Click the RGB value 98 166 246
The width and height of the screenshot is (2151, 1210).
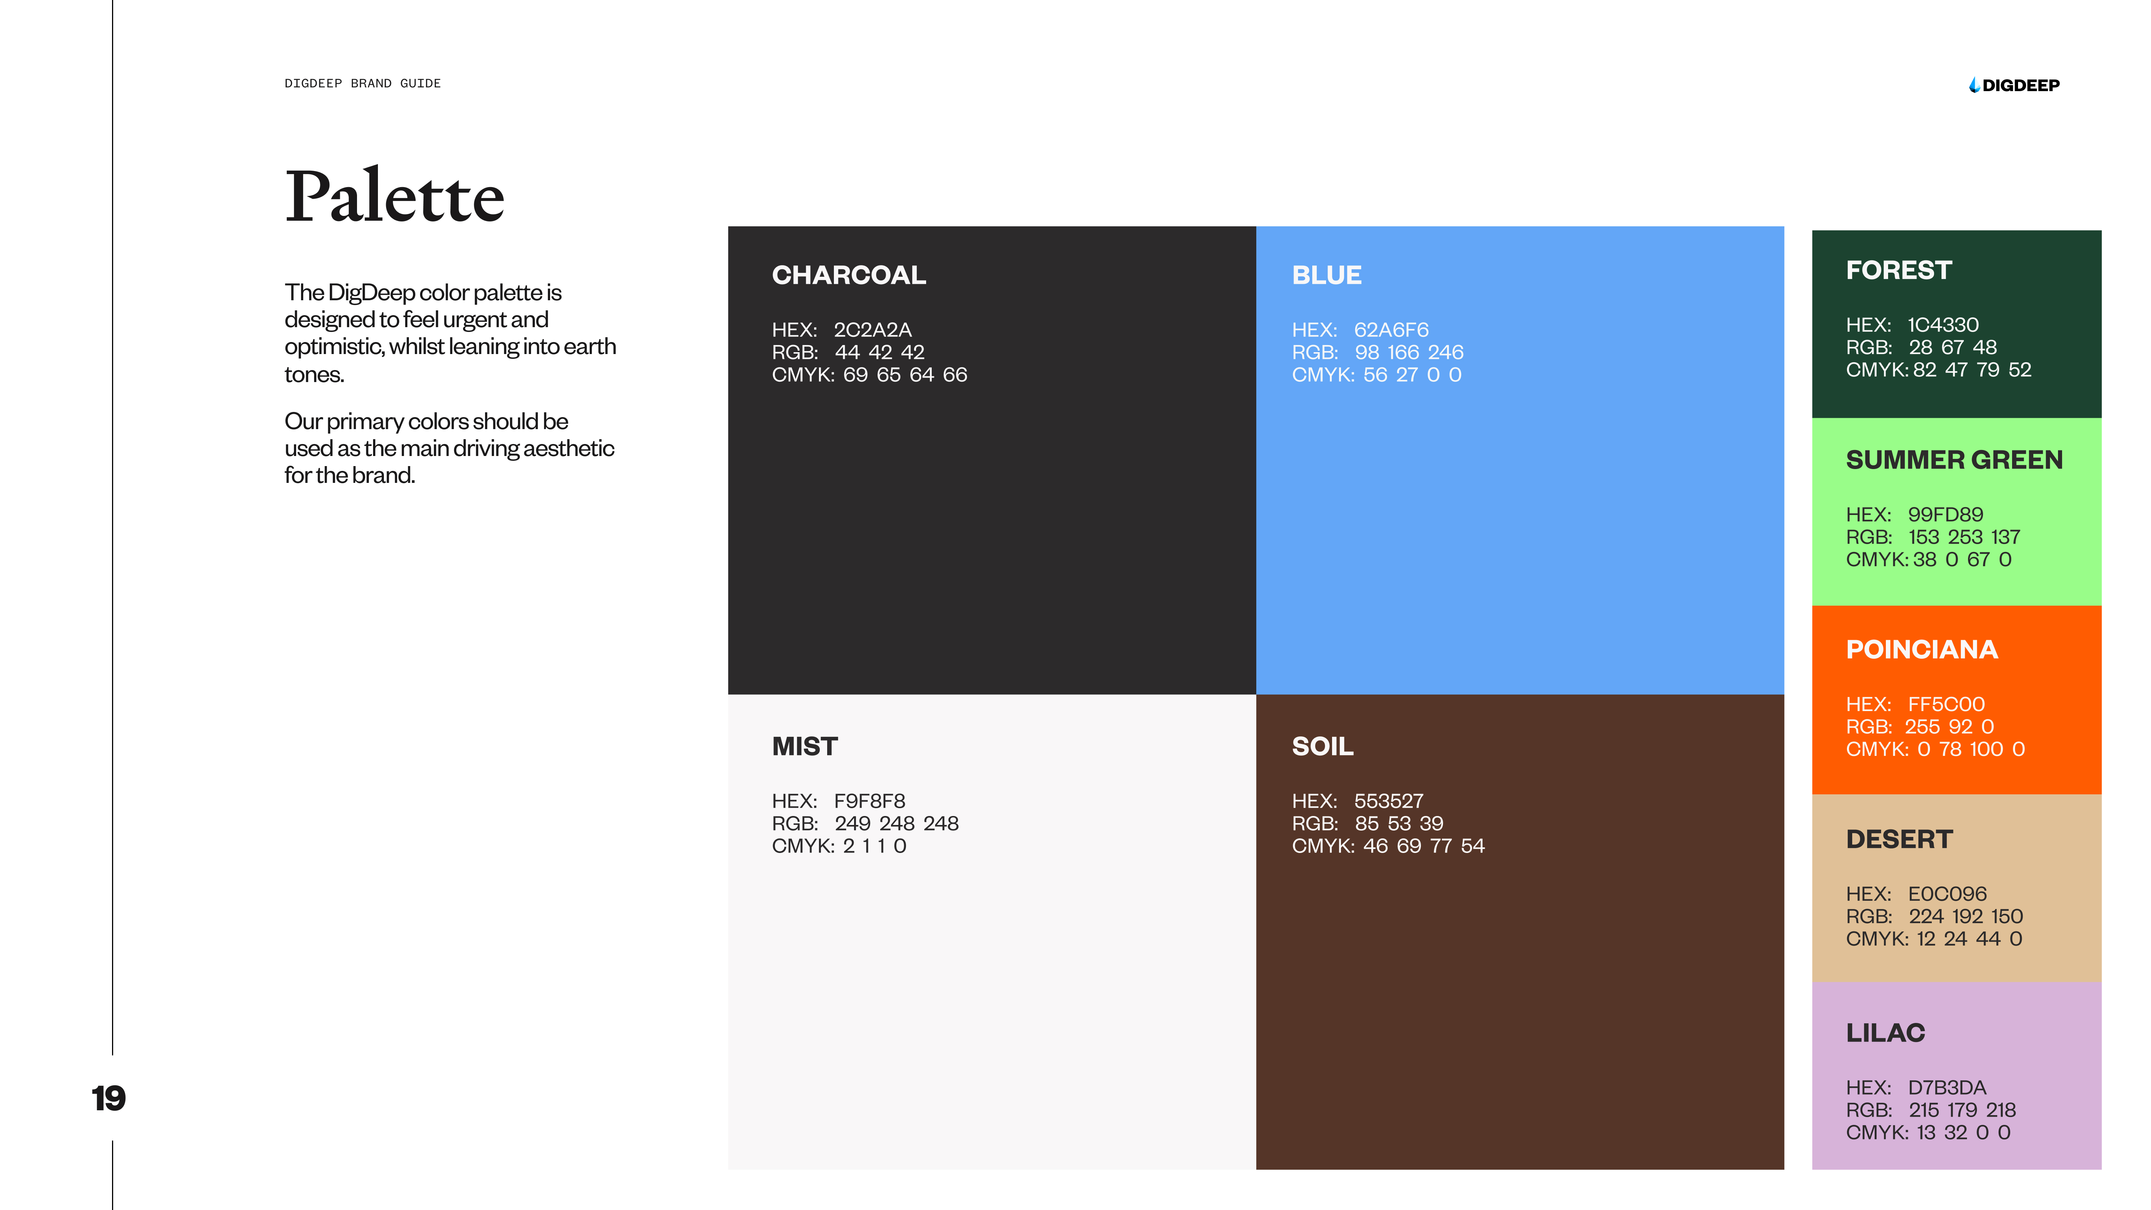(x=1409, y=353)
